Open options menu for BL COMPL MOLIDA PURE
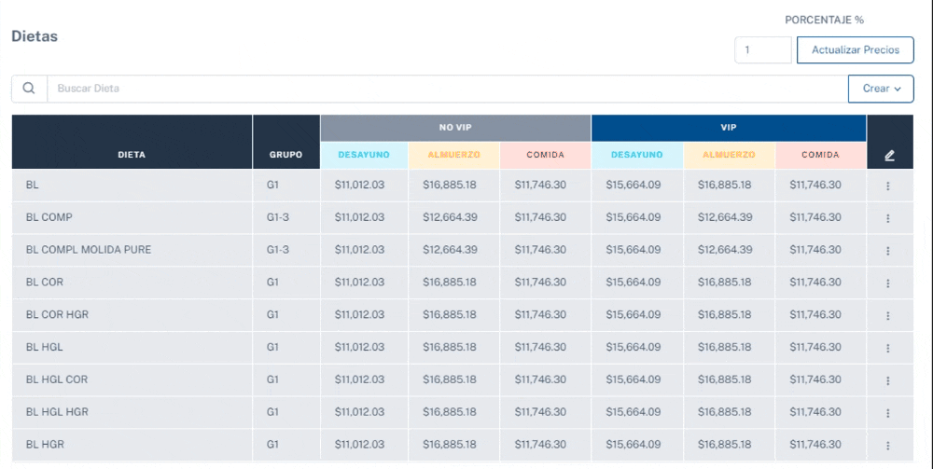Screen dimensions: 933x469 coord(887,251)
